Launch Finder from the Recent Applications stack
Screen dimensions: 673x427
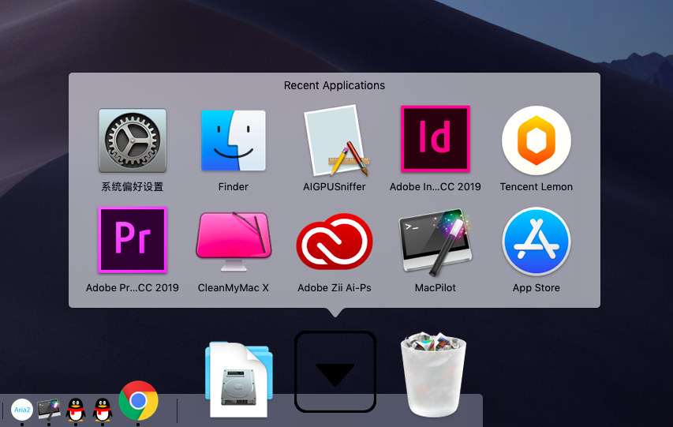click(x=233, y=140)
